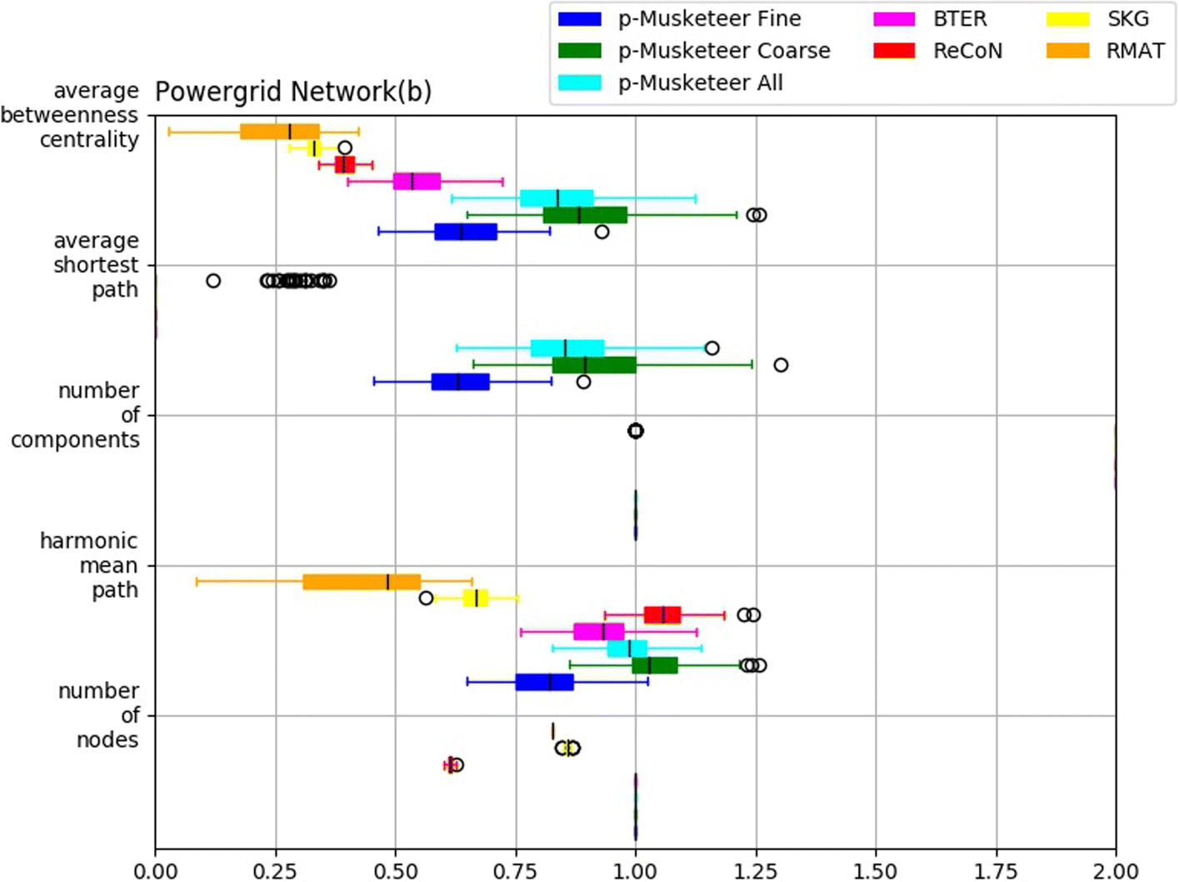Screen dimensions: 1179x882
Task: Click the cyan box in average shortest path
Action: point(567,348)
